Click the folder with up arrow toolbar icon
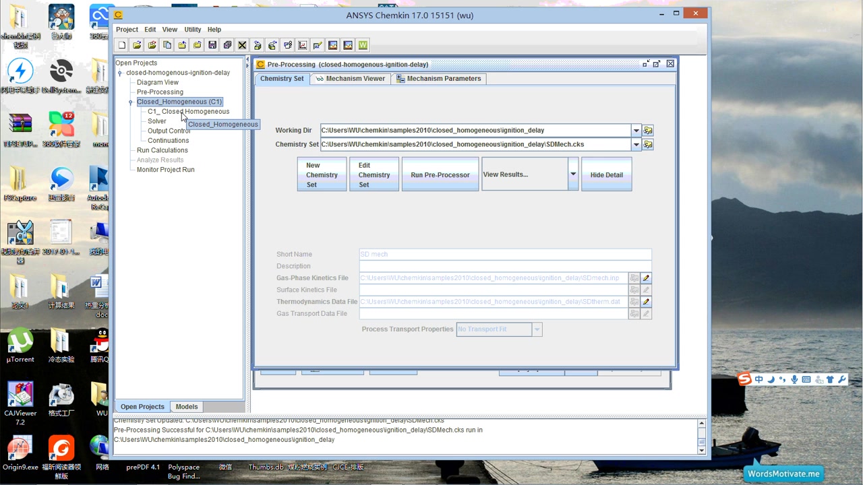 [182, 45]
